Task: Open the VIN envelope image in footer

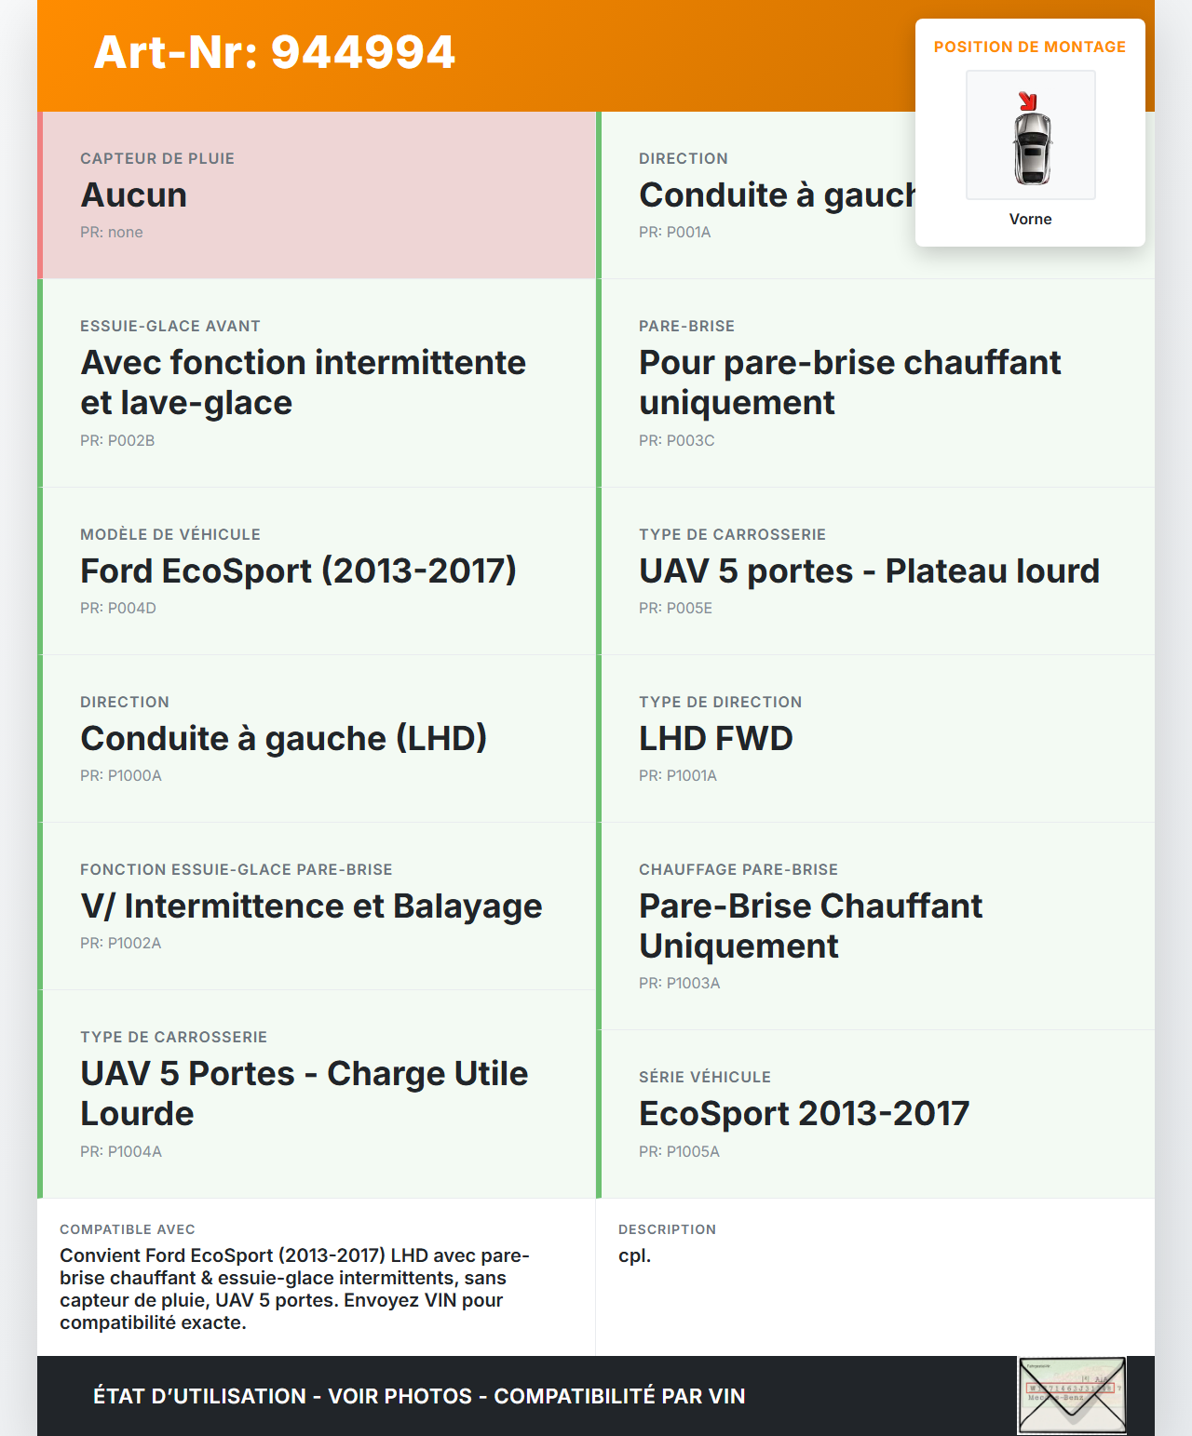Action: tap(1072, 1395)
